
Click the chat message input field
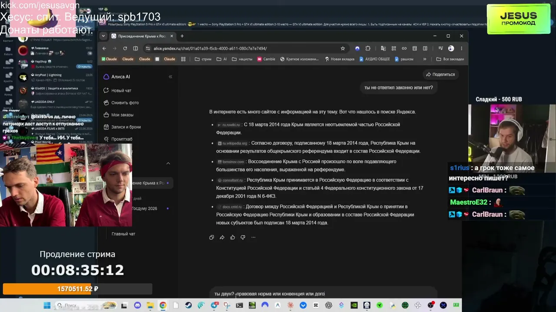(x=323, y=294)
